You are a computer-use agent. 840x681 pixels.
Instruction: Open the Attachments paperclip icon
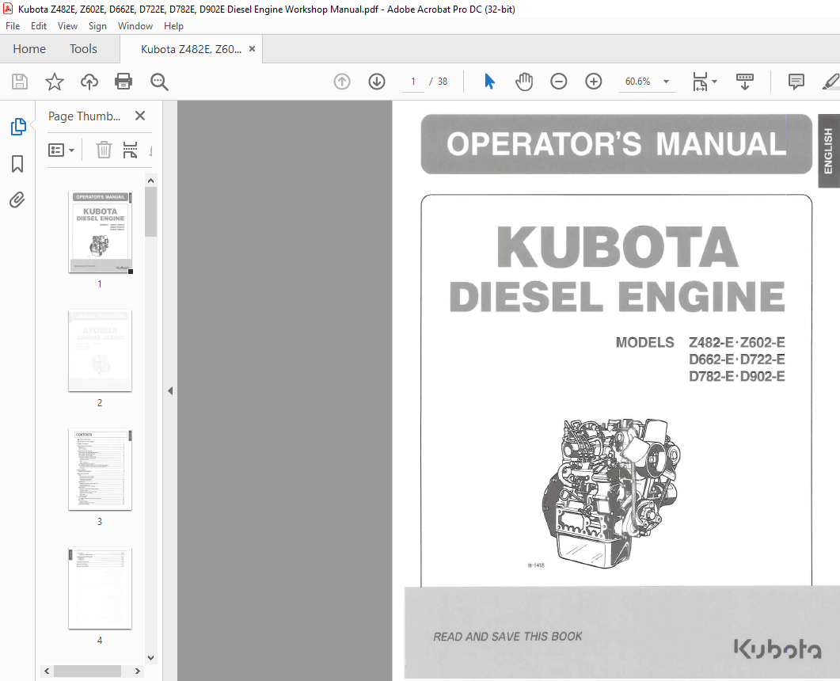tap(17, 200)
